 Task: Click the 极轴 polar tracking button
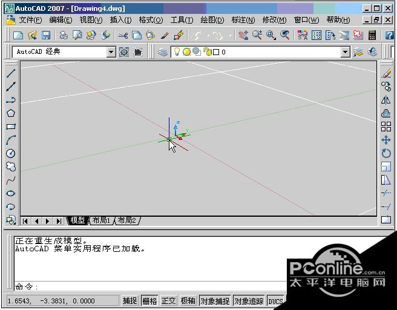[x=188, y=301]
